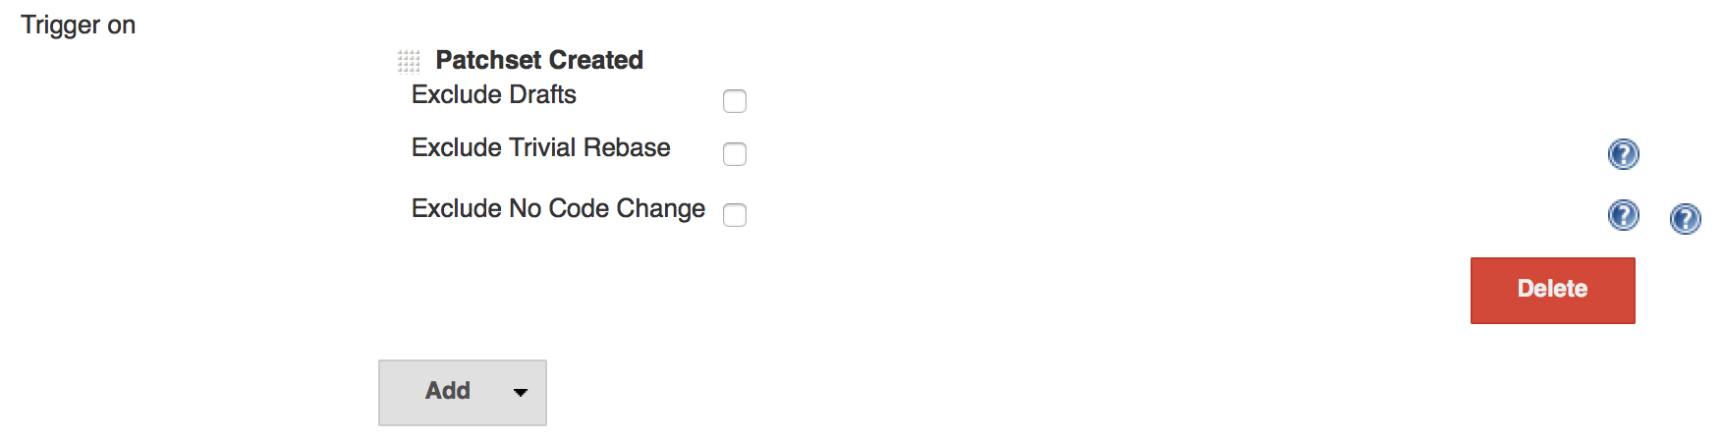Click the Exclude Drafts label text

pos(493,94)
